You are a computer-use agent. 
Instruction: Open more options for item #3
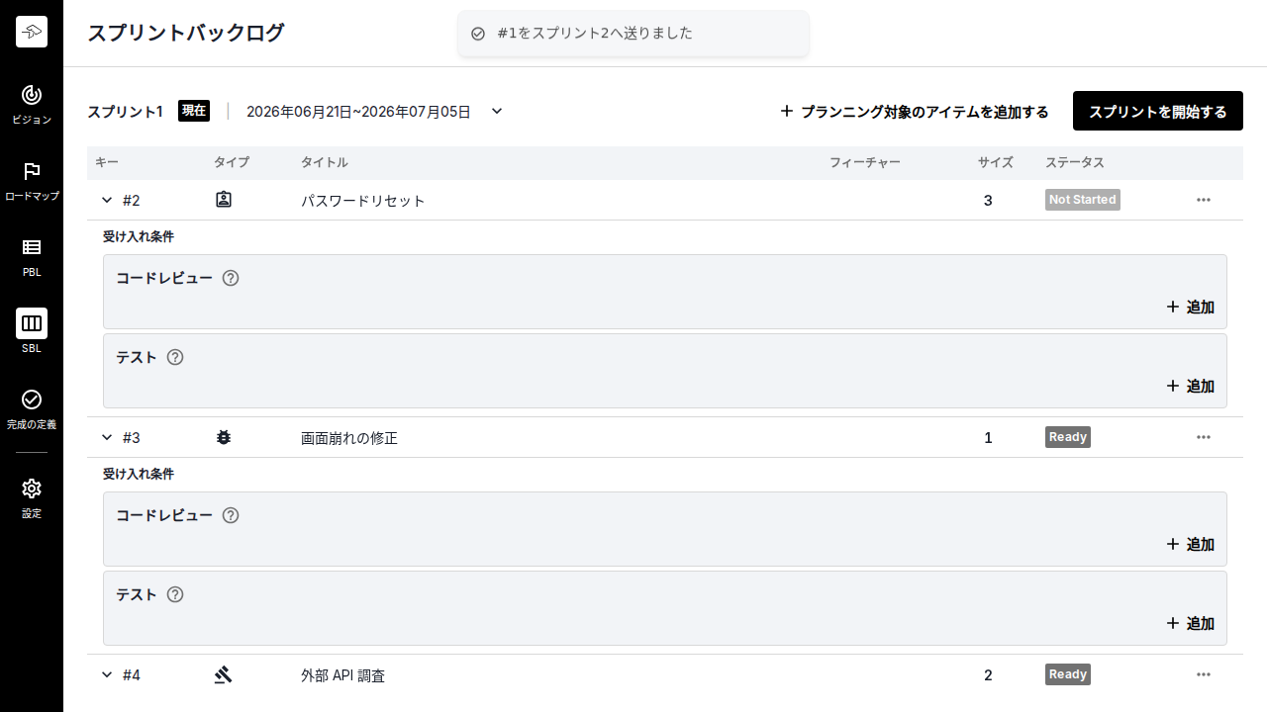(x=1204, y=437)
